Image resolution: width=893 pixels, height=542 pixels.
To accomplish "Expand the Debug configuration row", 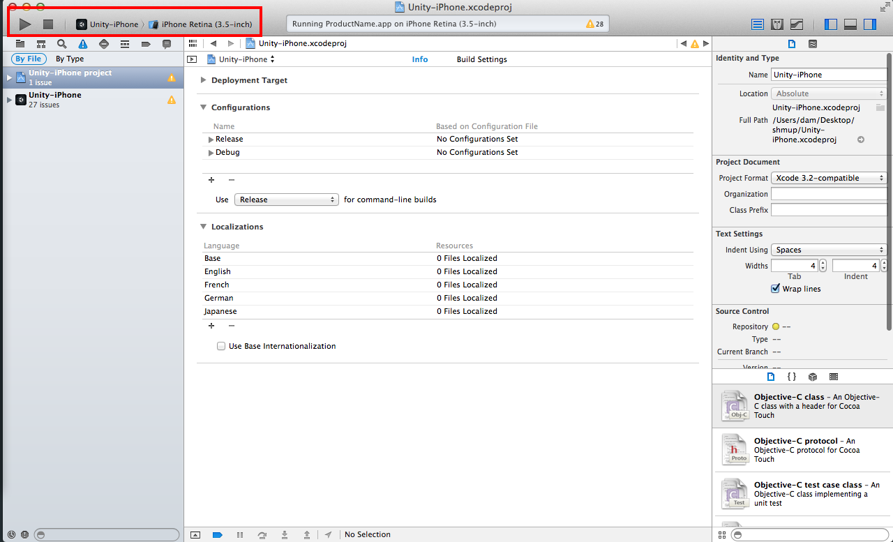I will (211, 153).
